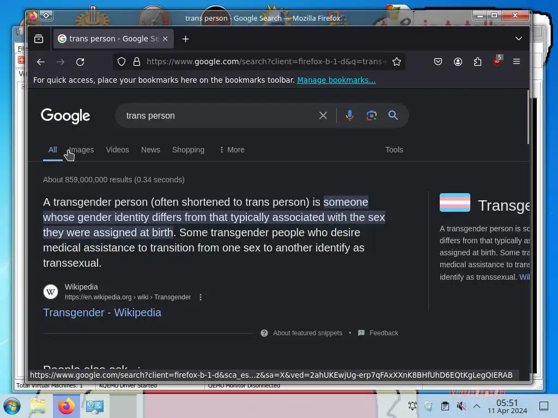Viewport: 558px width, 418px height.
Task: Go back using the browser back arrow
Action: pos(41,62)
